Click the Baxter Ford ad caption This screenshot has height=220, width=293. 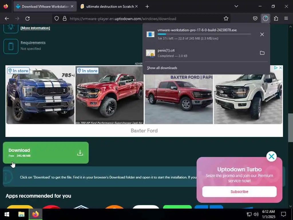coord(144,131)
